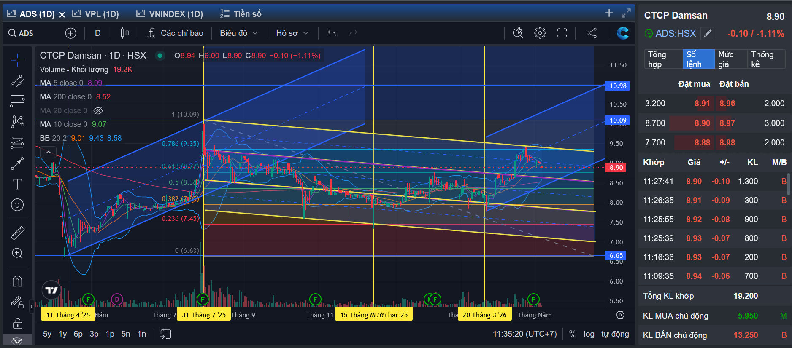Open chart settings gear
The image size is (792, 348).
click(x=540, y=33)
